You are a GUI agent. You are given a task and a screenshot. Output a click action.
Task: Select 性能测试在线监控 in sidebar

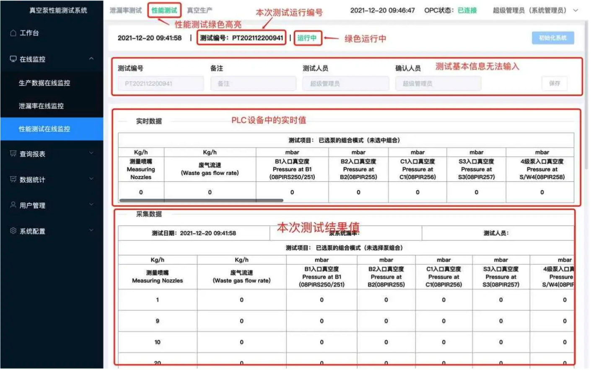tap(52, 129)
